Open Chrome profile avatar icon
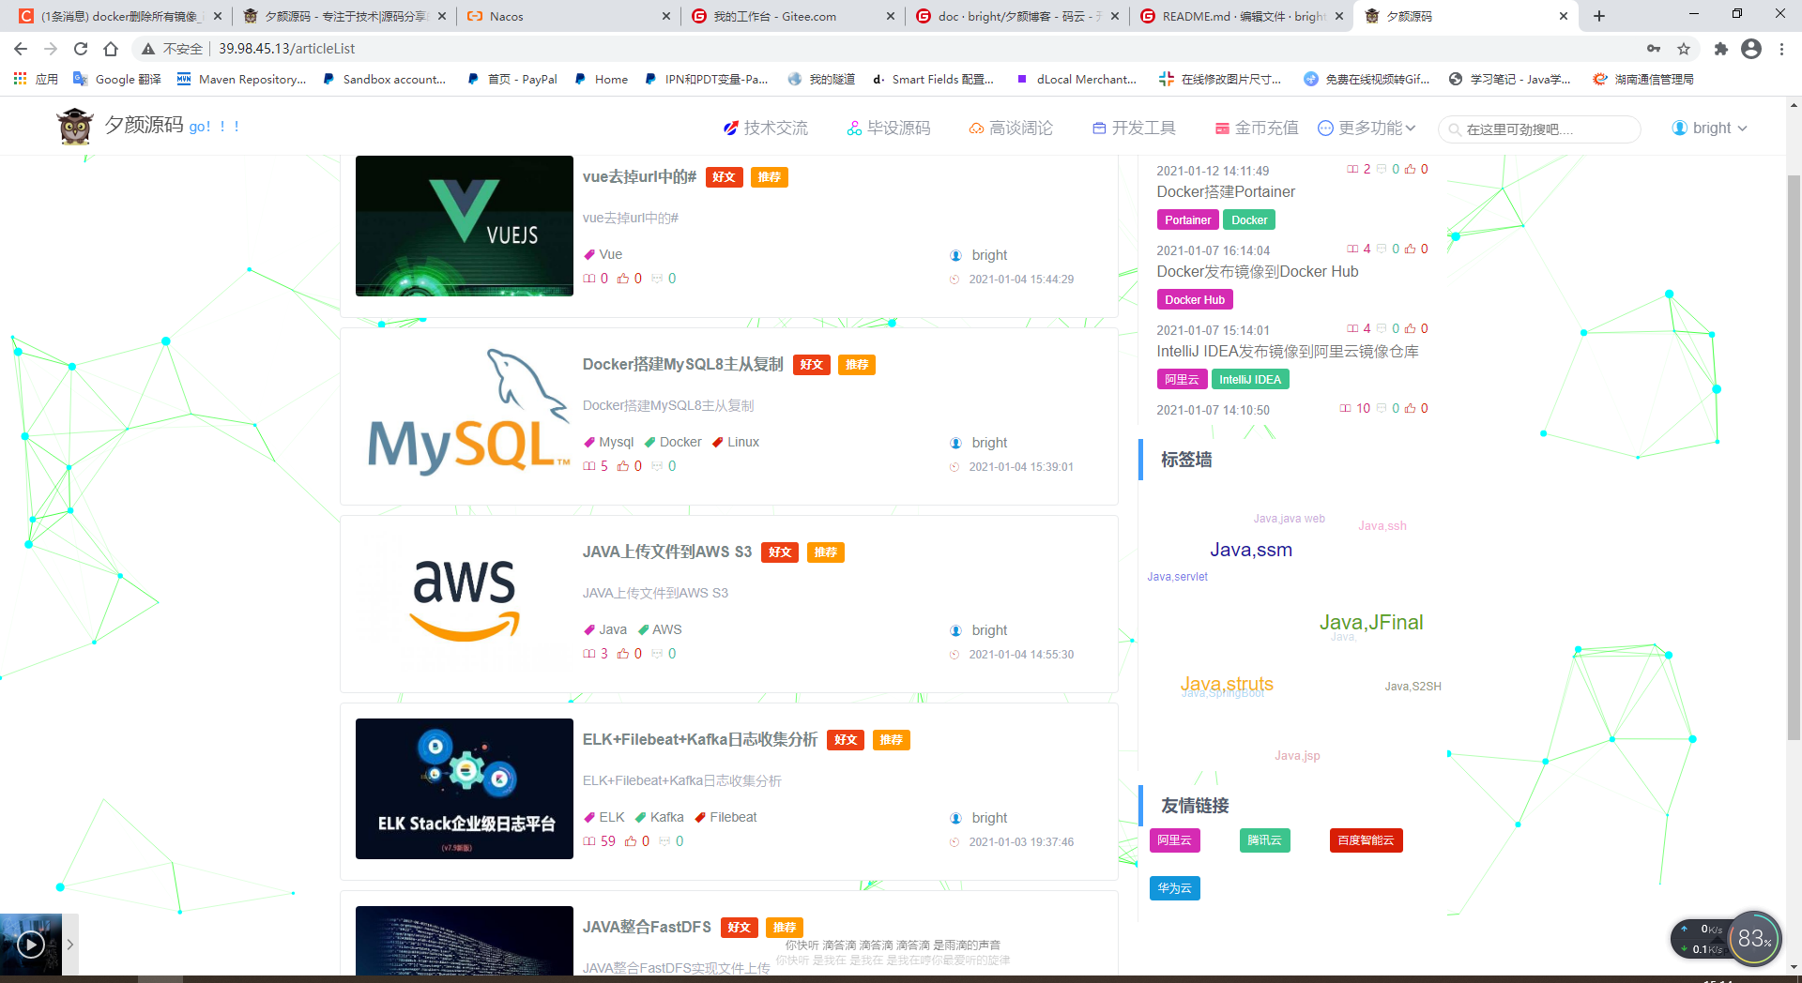Viewport: 1802px width, 983px height. coord(1751,49)
